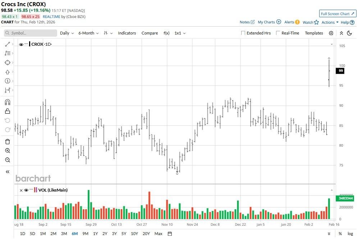The height and width of the screenshot is (239, 358).
Task: Click the 99 current price label
Action: (x=340, y=71)
